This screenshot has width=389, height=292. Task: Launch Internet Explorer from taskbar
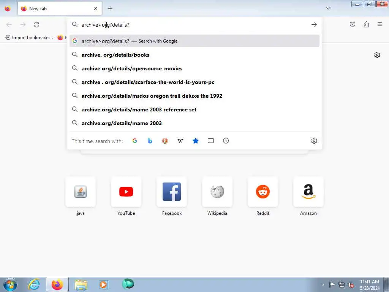pos(34,284)
